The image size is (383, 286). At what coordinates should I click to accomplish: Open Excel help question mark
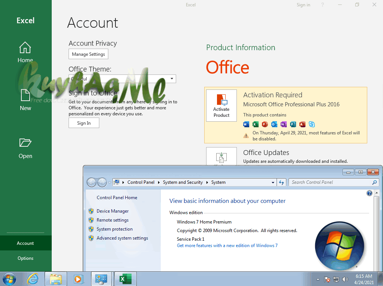pyautogui.click(x=322, y=4)
